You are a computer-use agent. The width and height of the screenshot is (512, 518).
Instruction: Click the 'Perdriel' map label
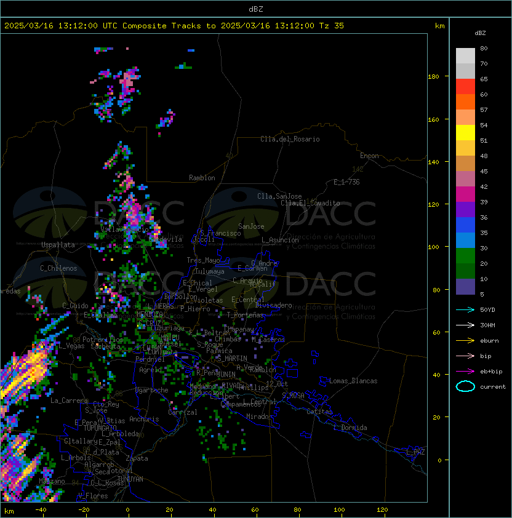click(150, 359)
